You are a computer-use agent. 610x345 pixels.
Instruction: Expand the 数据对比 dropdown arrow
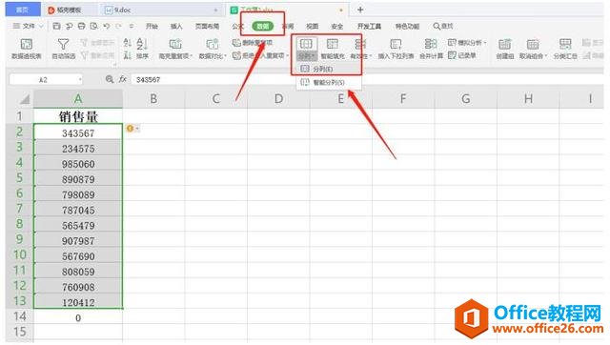tap(225, 56)
